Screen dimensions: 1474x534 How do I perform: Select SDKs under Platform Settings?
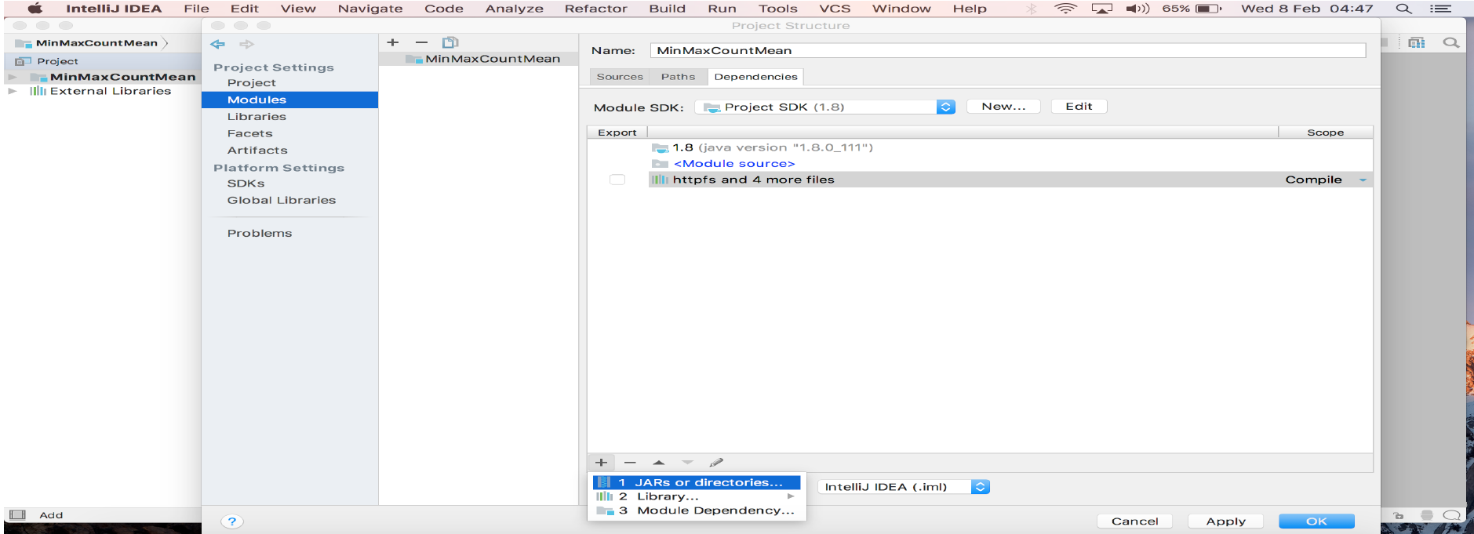pyautogui.click(x=246, y=183)
